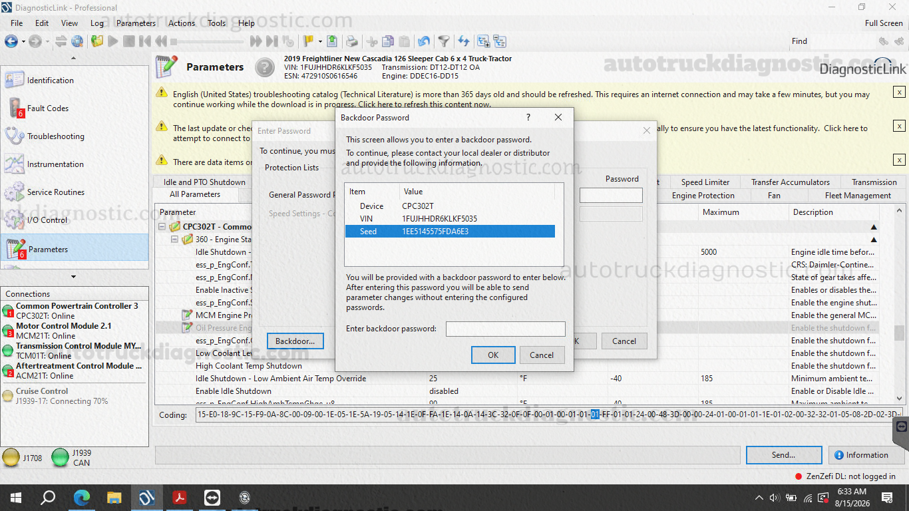
Task: Click the Backdoor... button in Enter Password dialog
Action: (x=295, y=341)
